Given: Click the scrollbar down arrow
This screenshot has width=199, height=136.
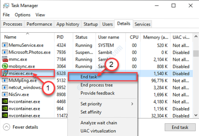Looking at the screenshot, I should 196,115.
